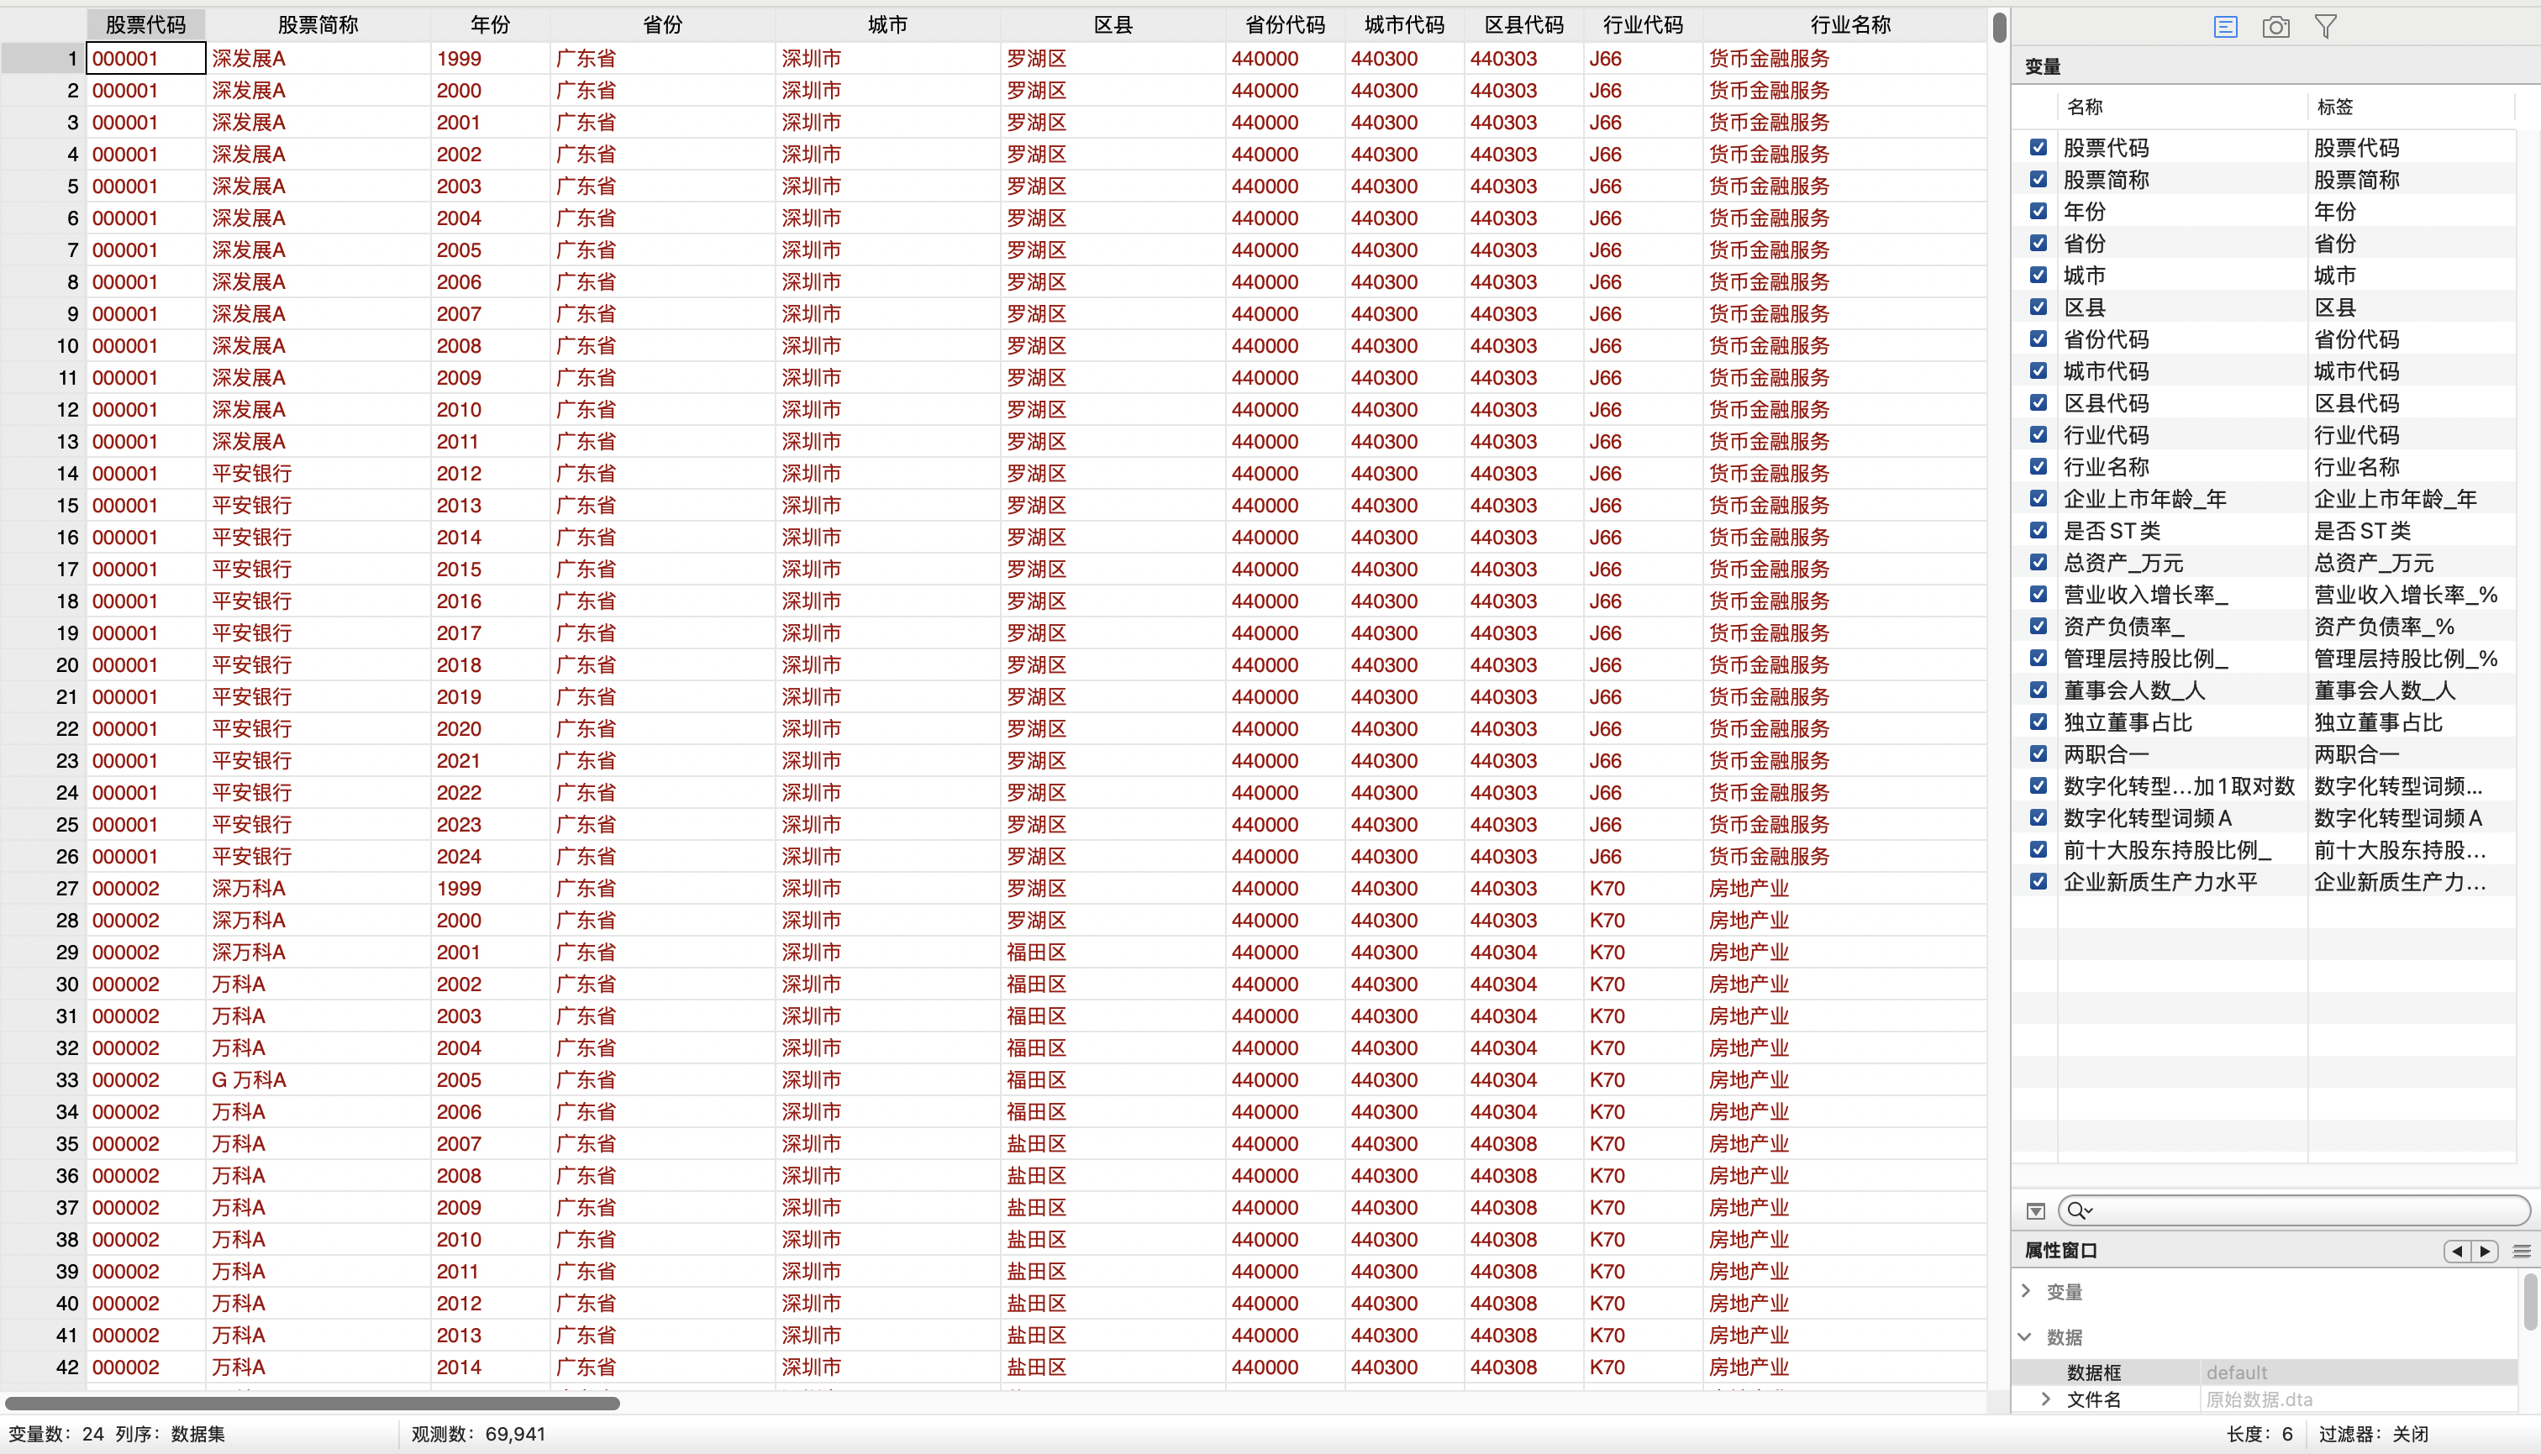The width and height of the screenshot is (2541, 1454).
Task: Click next arrow in 属性窗口 header
Action: (2485, 1252)
